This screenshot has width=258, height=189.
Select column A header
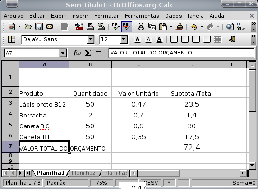44,64
